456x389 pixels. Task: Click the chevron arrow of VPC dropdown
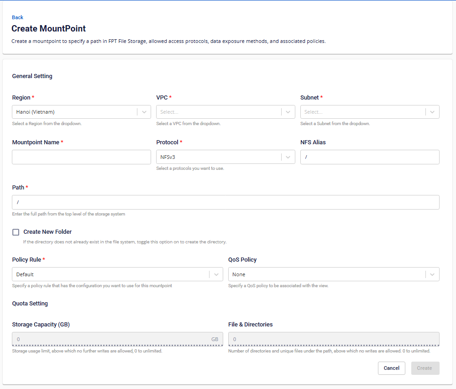pos(288,112)
